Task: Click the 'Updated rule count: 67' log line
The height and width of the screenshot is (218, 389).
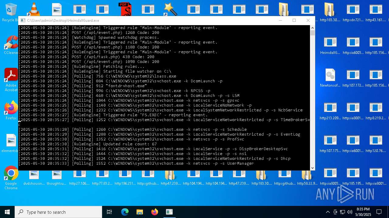Action: coord(88,144)
